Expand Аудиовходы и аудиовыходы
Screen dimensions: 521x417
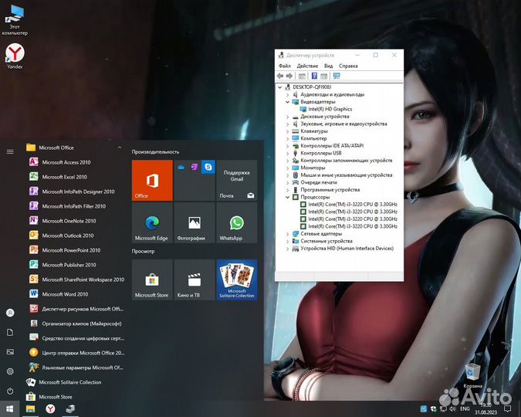pyautogui.click(x=287, y=94)
